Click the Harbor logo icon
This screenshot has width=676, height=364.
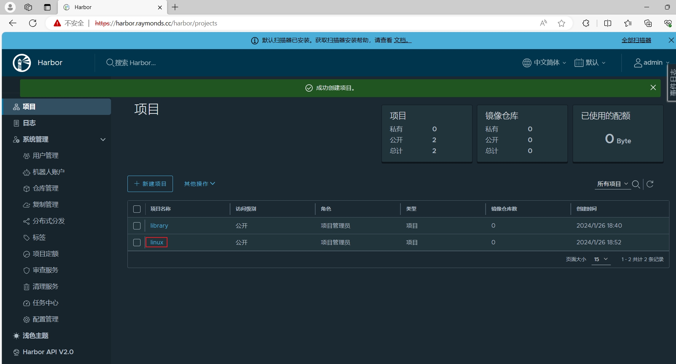click(22, 63)
